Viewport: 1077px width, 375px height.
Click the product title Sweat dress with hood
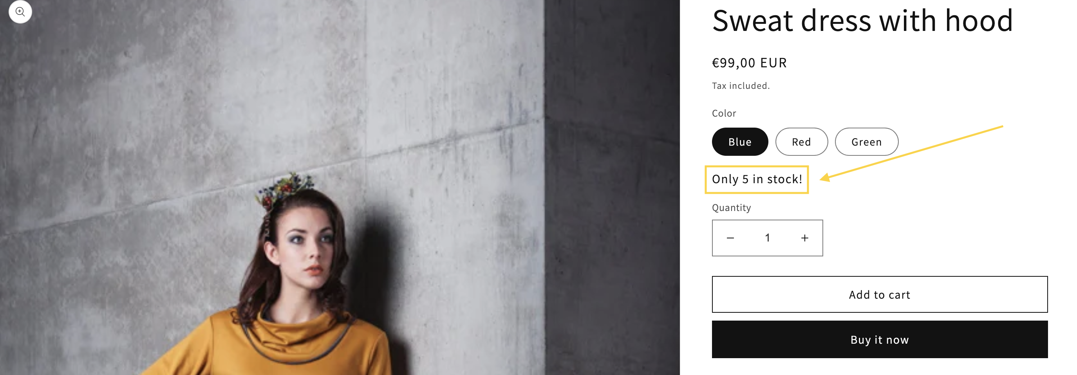click(862, 20)
